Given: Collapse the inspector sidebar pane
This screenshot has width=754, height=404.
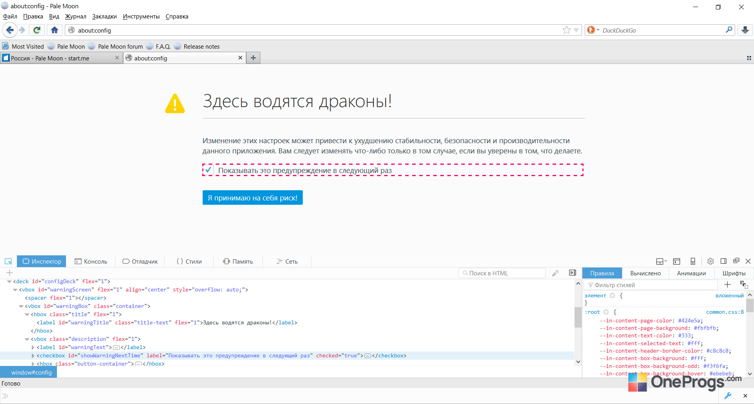Looking at the screenshot, I should pos(573,273).
